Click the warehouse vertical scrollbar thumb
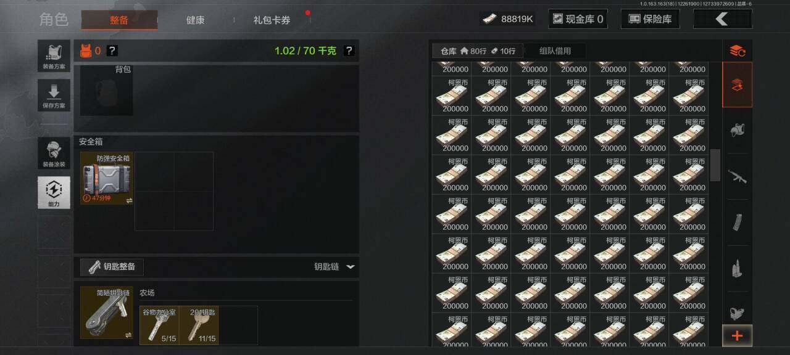Viewport: 790px width, 355px height. tap(715, 165)
